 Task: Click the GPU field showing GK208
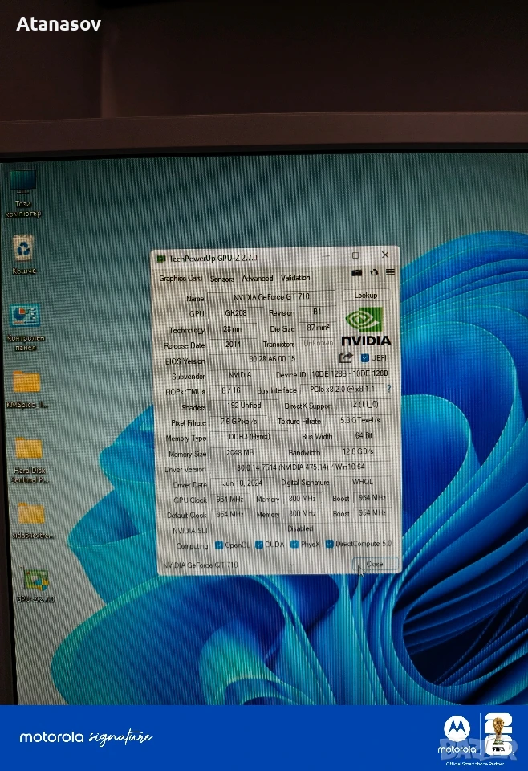pos(235,312)
